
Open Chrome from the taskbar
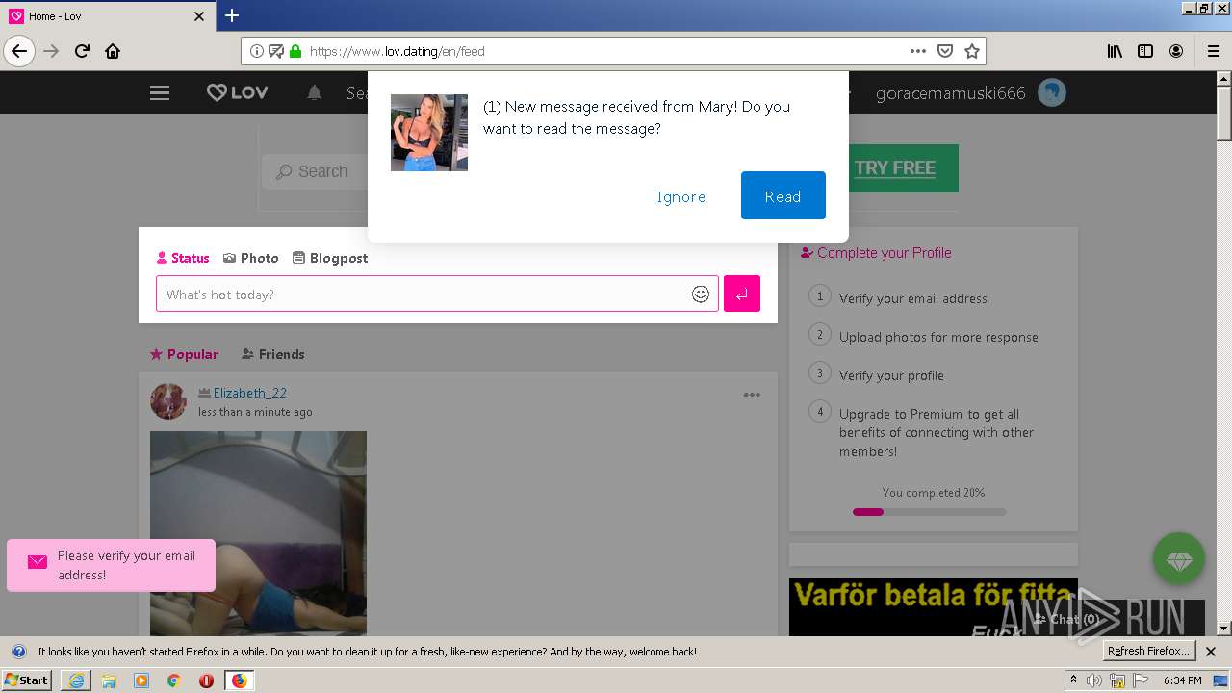pyautogui.click(x=173, y=680)
